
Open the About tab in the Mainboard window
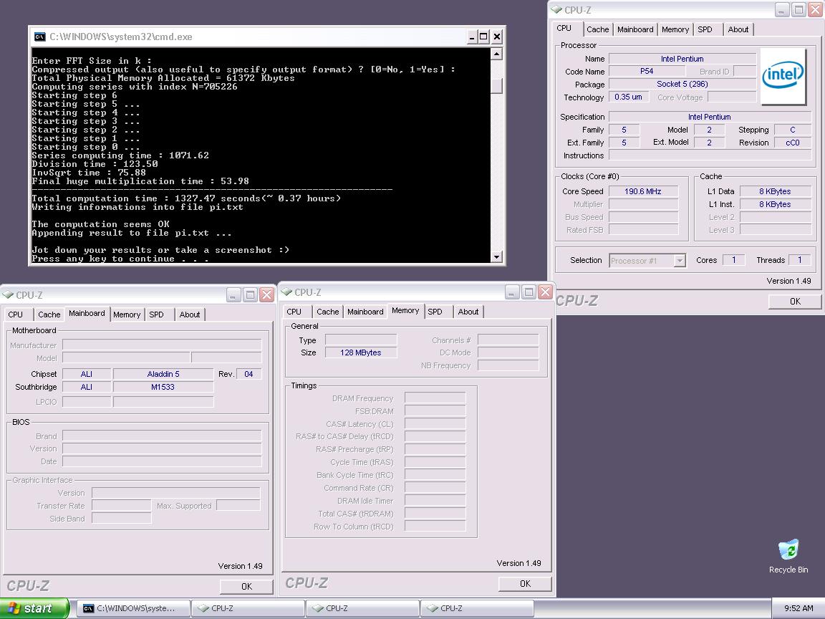click(x=189, y=315)
